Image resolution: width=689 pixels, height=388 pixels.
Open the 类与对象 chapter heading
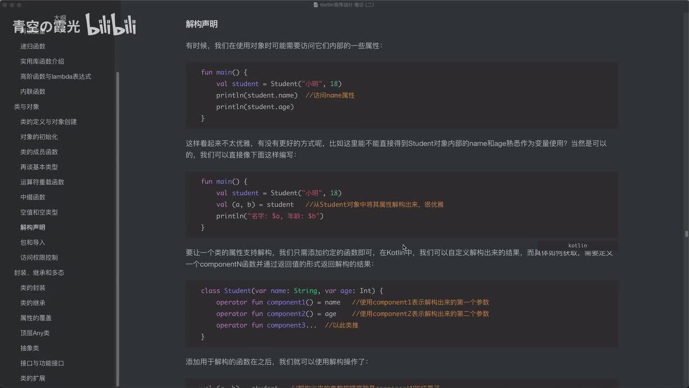click(x=26, y=107)
